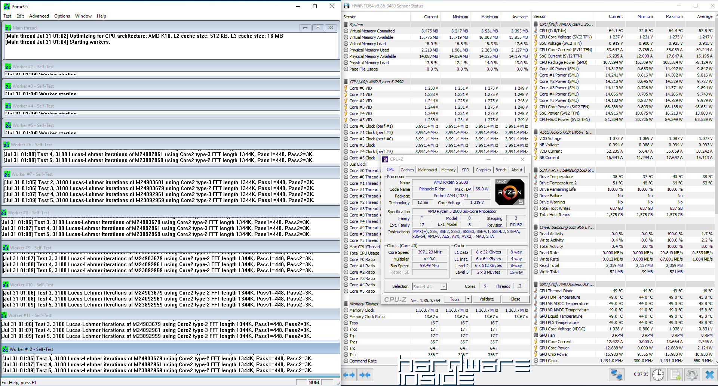Image resolution: width=718 pixels, height=386 pixels.
Task: Open the Advanced menu in Prime95
Action: click(x=39, y=16)
